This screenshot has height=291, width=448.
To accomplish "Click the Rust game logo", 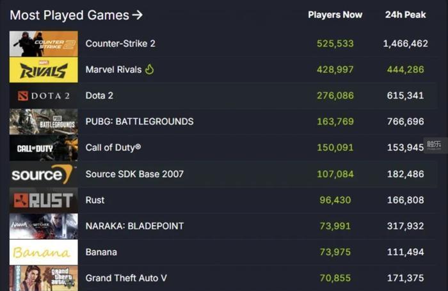I will (44, 200).
